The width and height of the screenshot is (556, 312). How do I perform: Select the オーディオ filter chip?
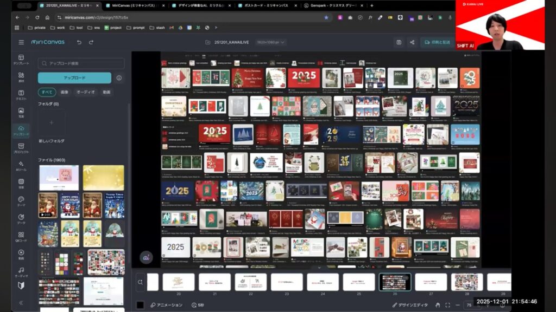(x=85, y=92)
